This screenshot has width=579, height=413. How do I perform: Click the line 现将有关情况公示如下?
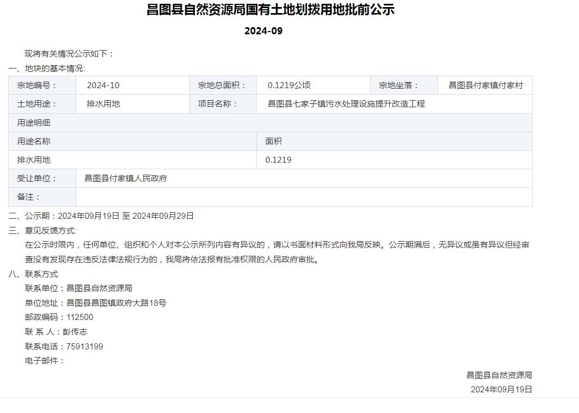point(69,54)
